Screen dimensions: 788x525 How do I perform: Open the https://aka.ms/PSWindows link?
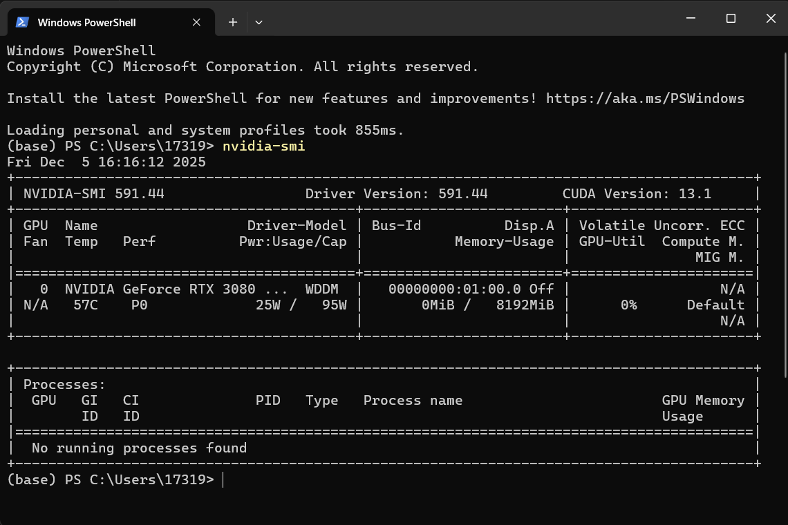646,99
